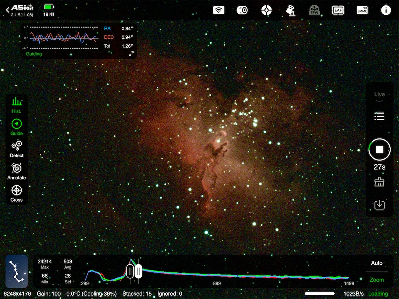Click the 6248x4176 resolution text
The image size is (399, 299).
(x=17, y=294)
